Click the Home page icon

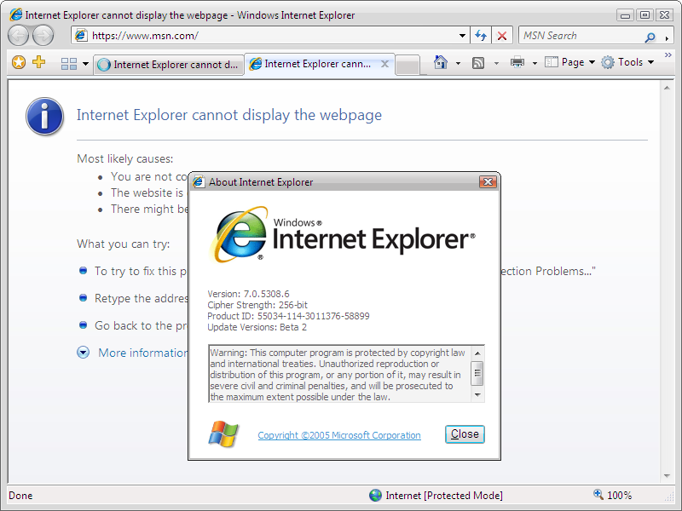point(441,62)
